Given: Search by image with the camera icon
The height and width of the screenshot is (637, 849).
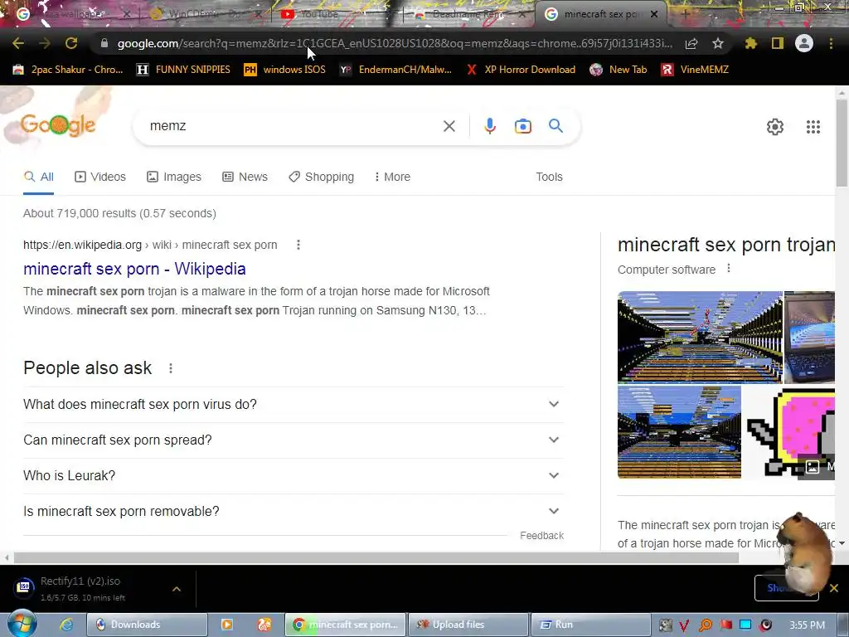Looking at the screenshot, I should (x=522, y=126).
